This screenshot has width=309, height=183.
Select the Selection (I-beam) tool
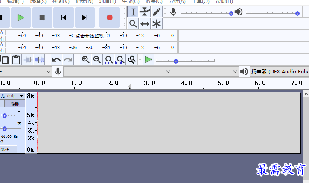(133, 12)
